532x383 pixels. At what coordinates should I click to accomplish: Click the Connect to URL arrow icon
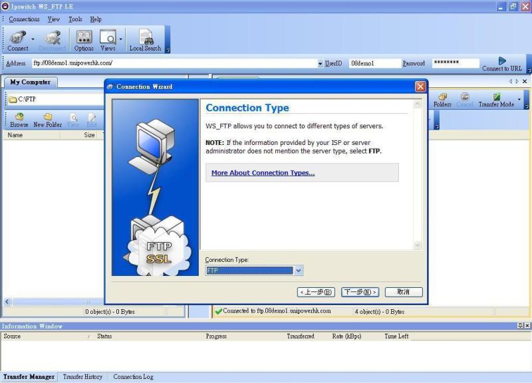coord(502,61)
